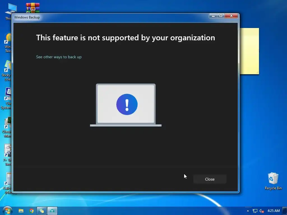The width and height of the screenshot is (287, 215).
Task: Select the WinRAR archive desktop icon
Action: coord(33,8)
